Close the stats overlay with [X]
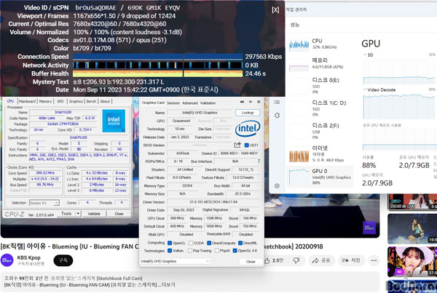The width and height of the screenshot is (437, 293). tap(275, 10)
